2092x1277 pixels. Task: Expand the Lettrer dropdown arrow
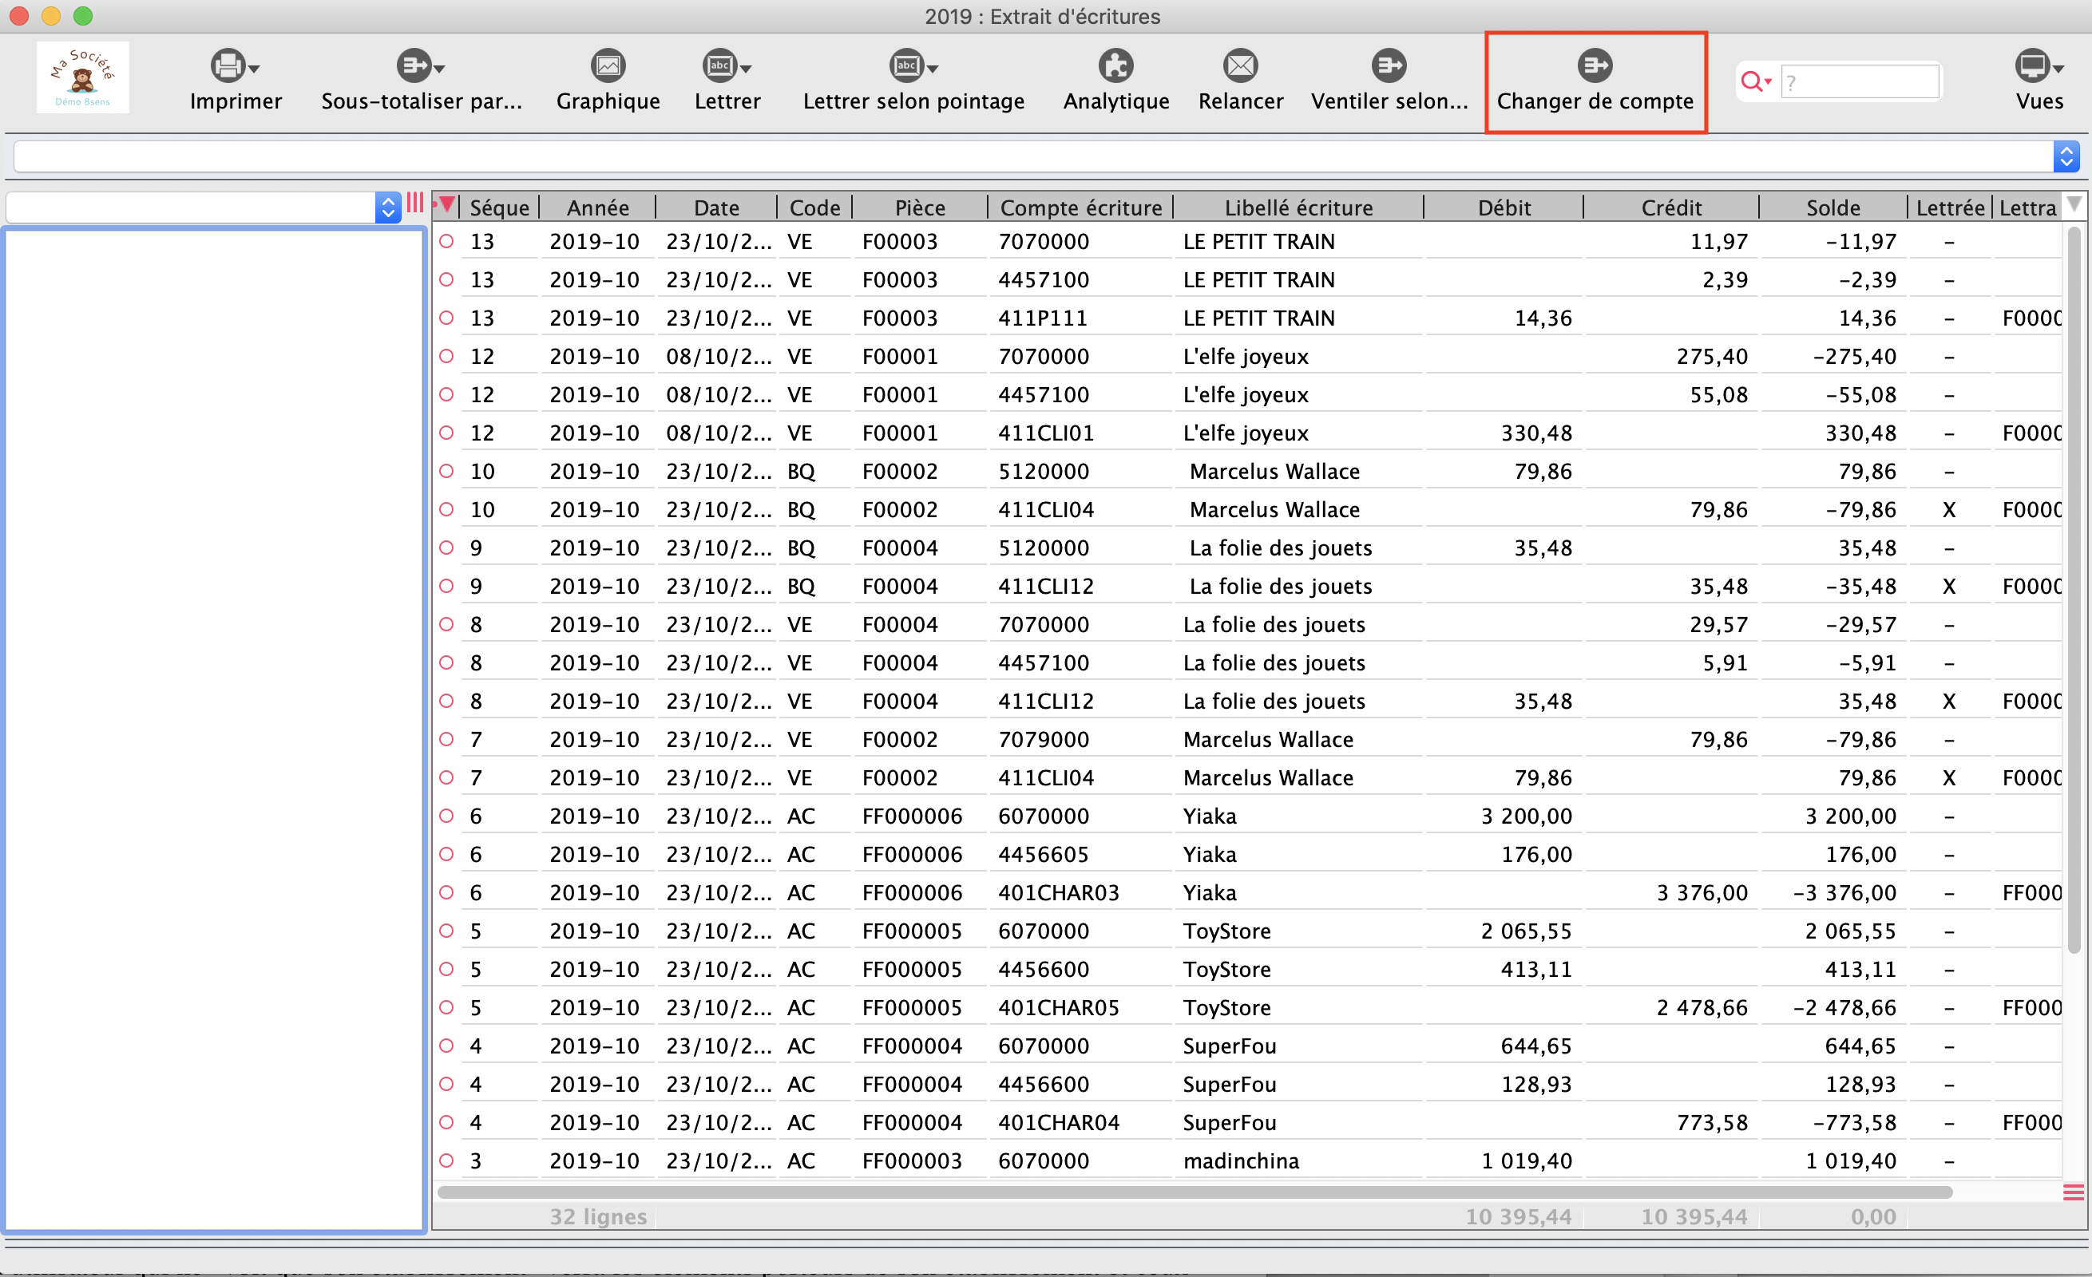click(x=746, y=69)
